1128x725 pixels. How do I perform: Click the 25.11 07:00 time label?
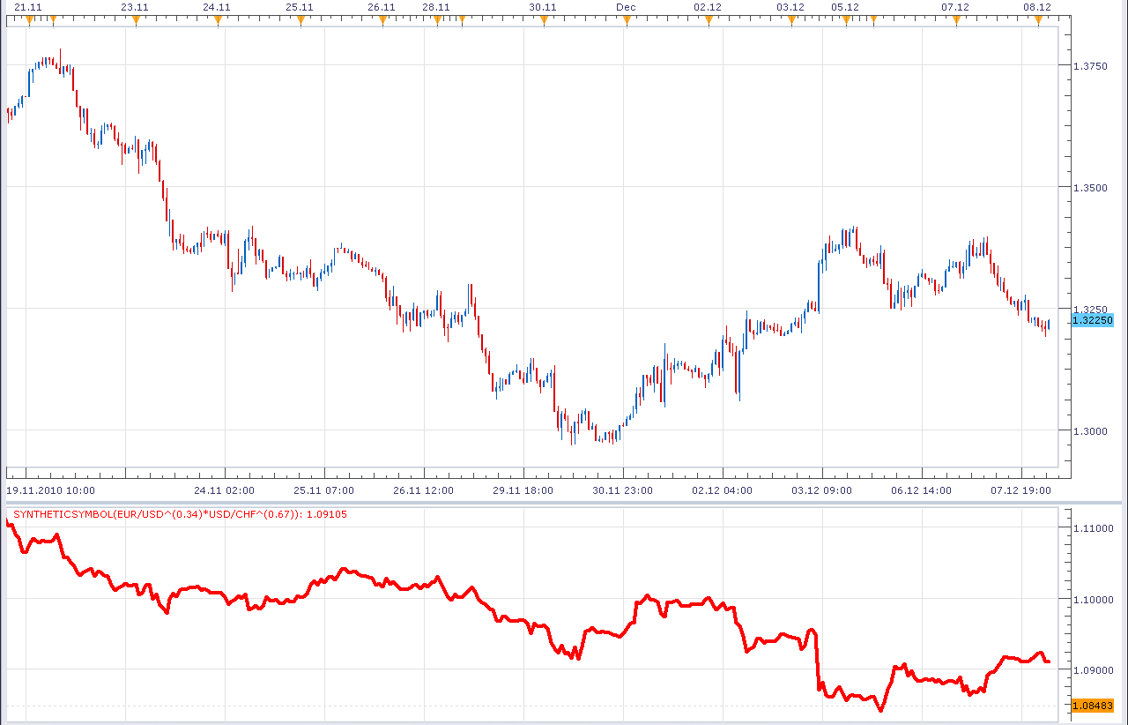coord(324,490)
